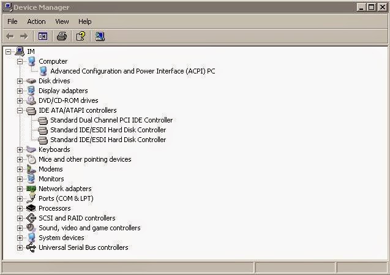Click the Standard Dual Channel PCI IDE Controller icon

(x=43, y=120)
